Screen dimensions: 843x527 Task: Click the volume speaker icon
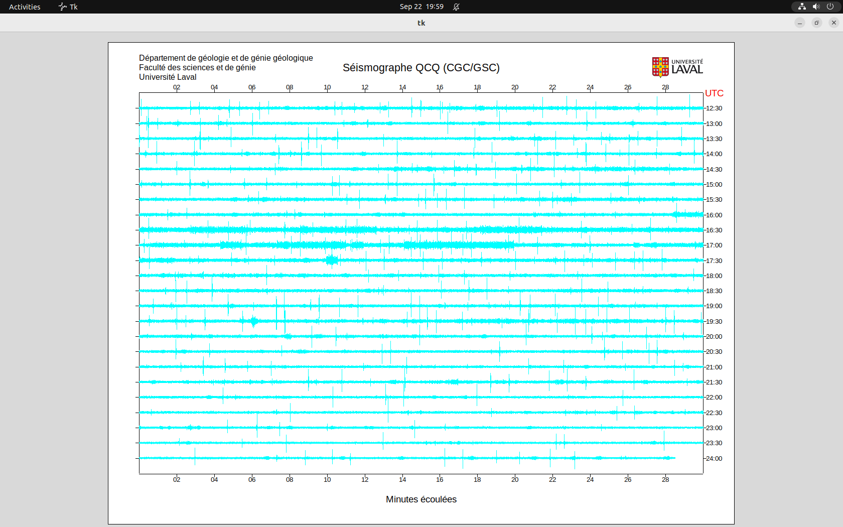(816, 7)
